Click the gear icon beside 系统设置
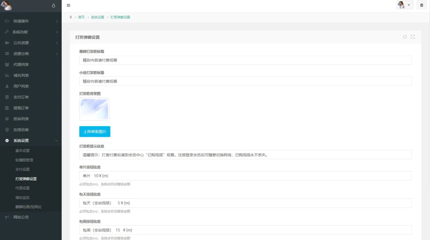 coord(7,141)
